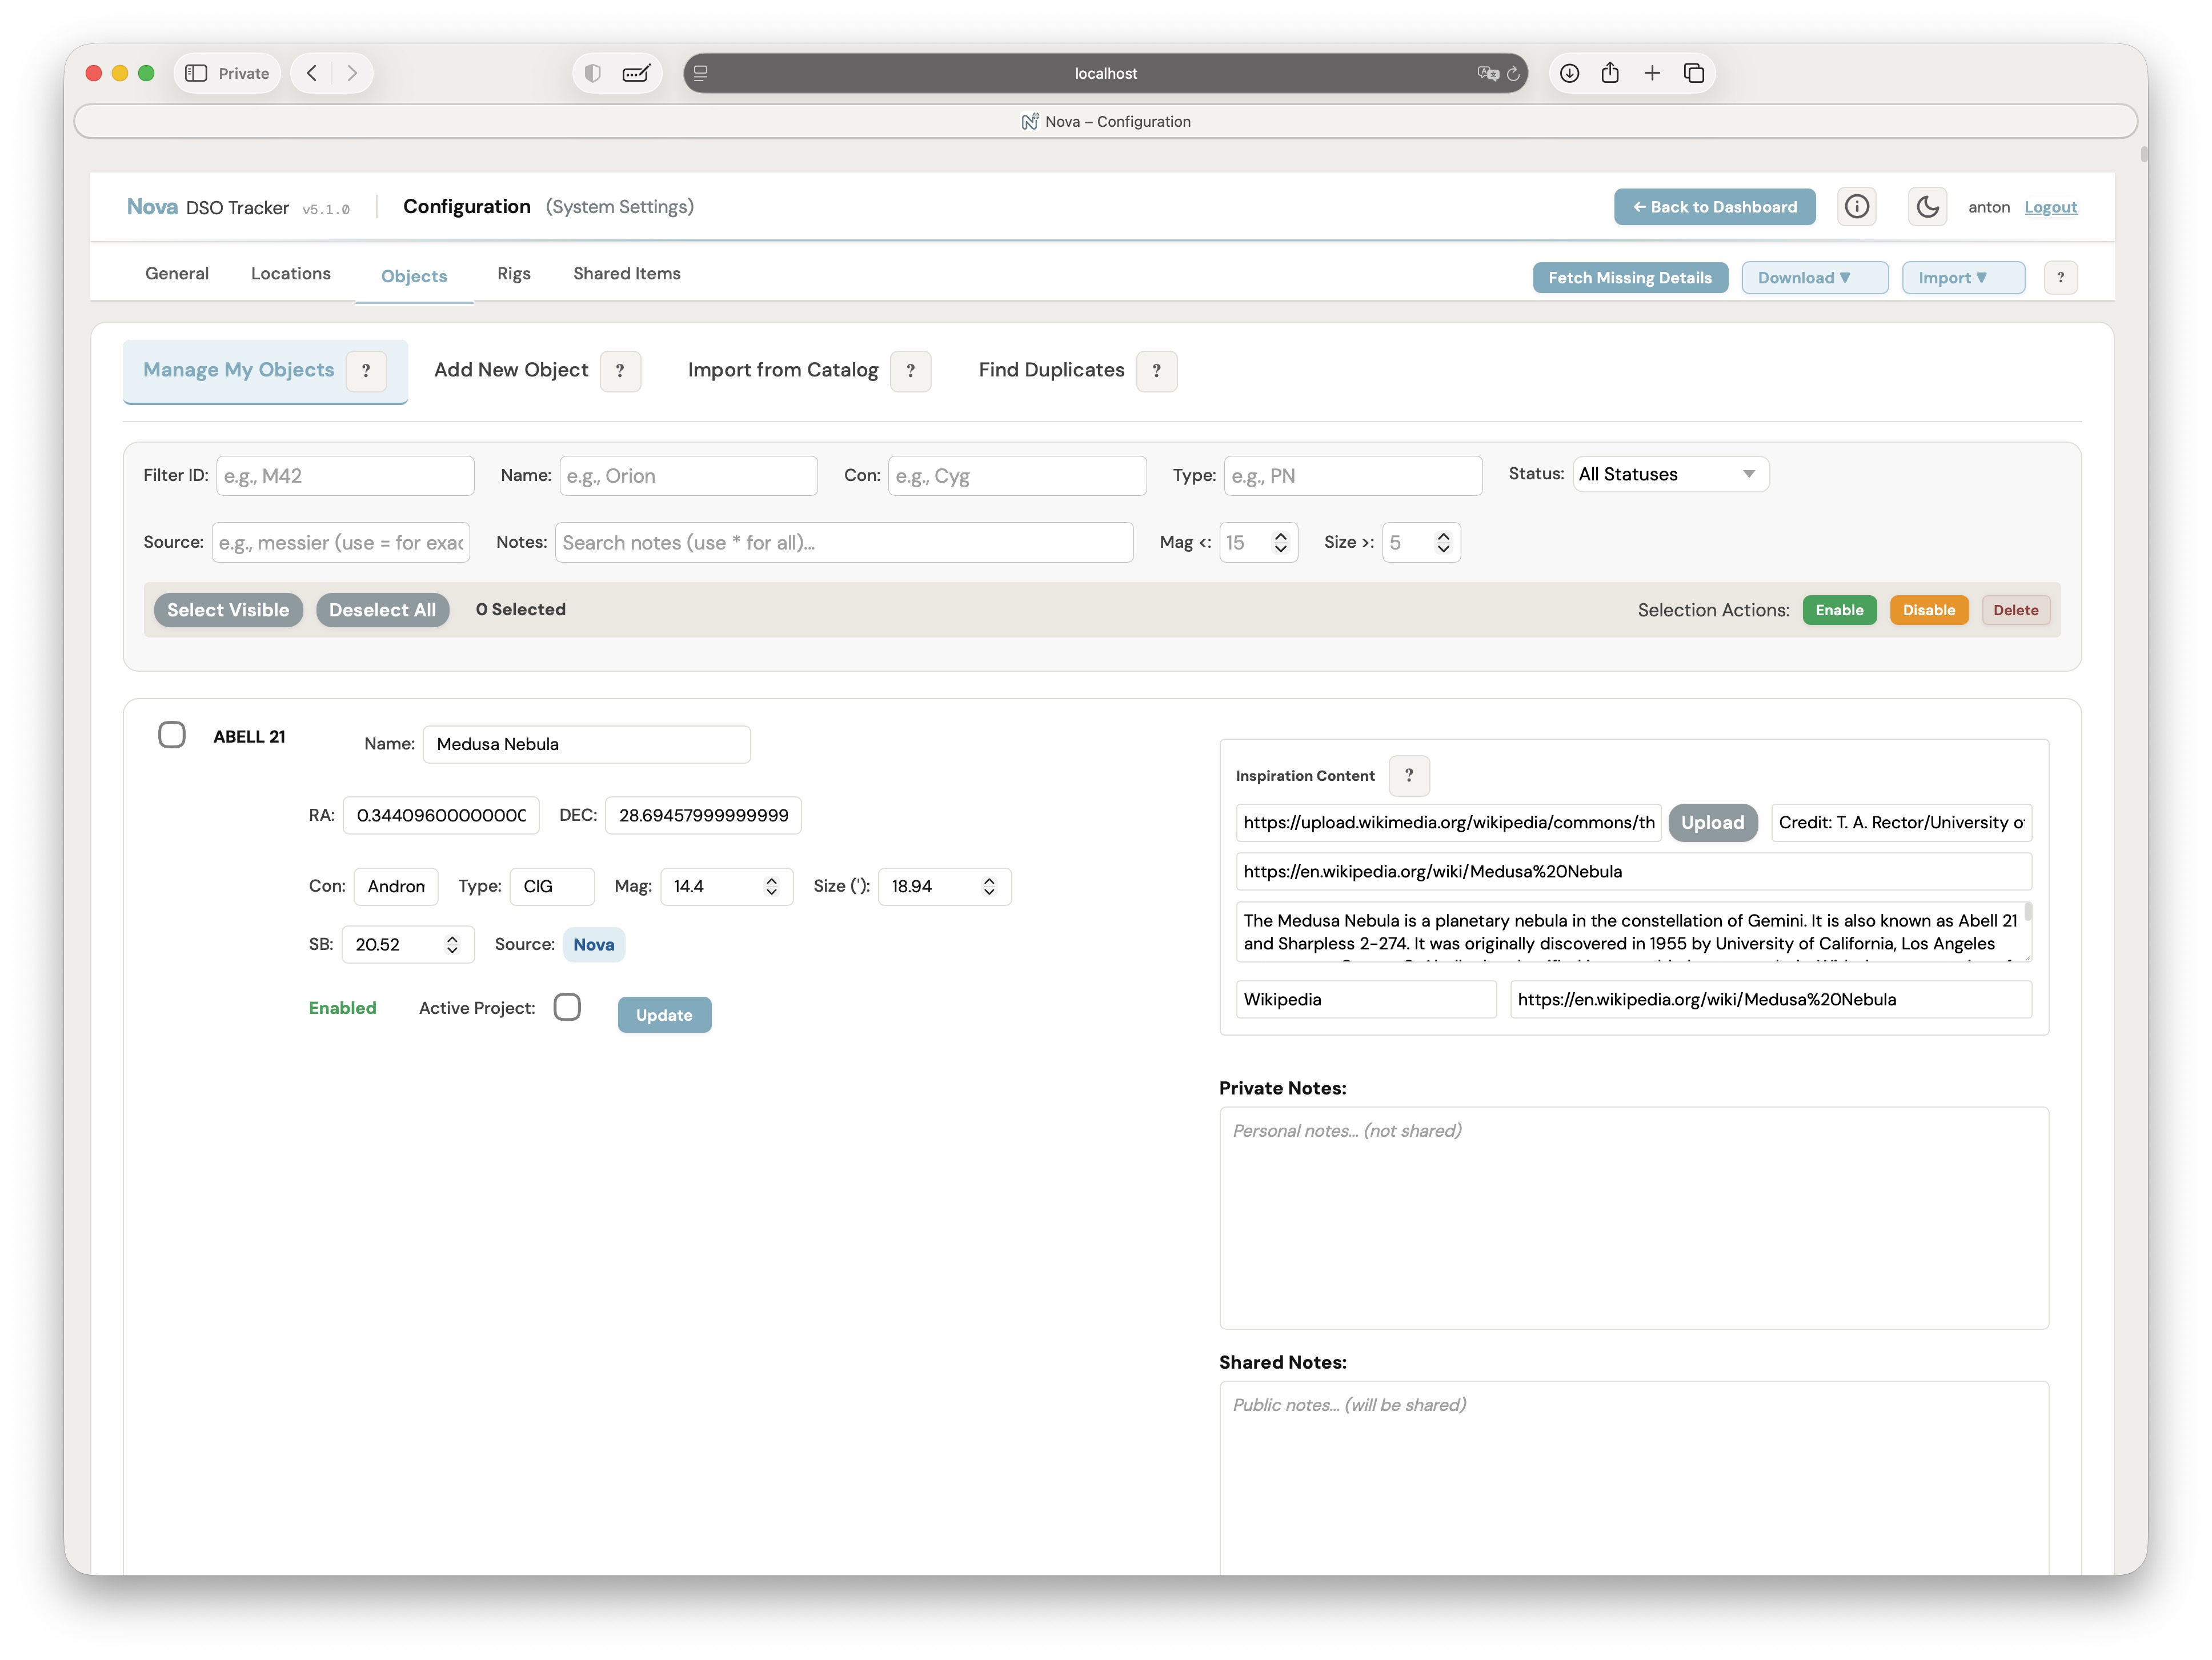The width and height of the screenshot is (2212, 1660).
Task: Adjust the Mag value stepper arrows
Action: (x=771, y=887)
